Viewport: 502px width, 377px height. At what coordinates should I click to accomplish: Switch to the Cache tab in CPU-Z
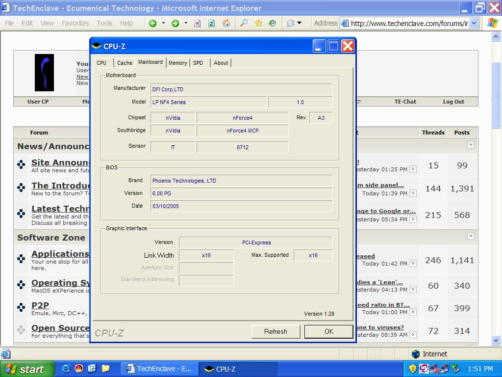pyautogui.click(x=125, y=63)
